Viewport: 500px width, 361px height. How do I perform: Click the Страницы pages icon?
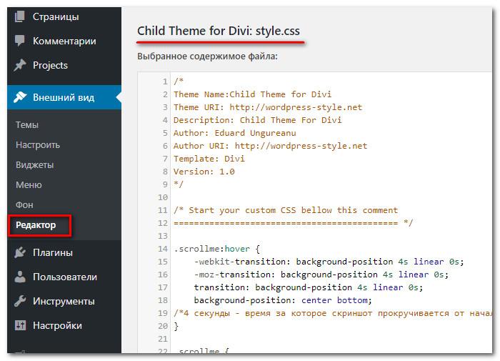(19, 16)
